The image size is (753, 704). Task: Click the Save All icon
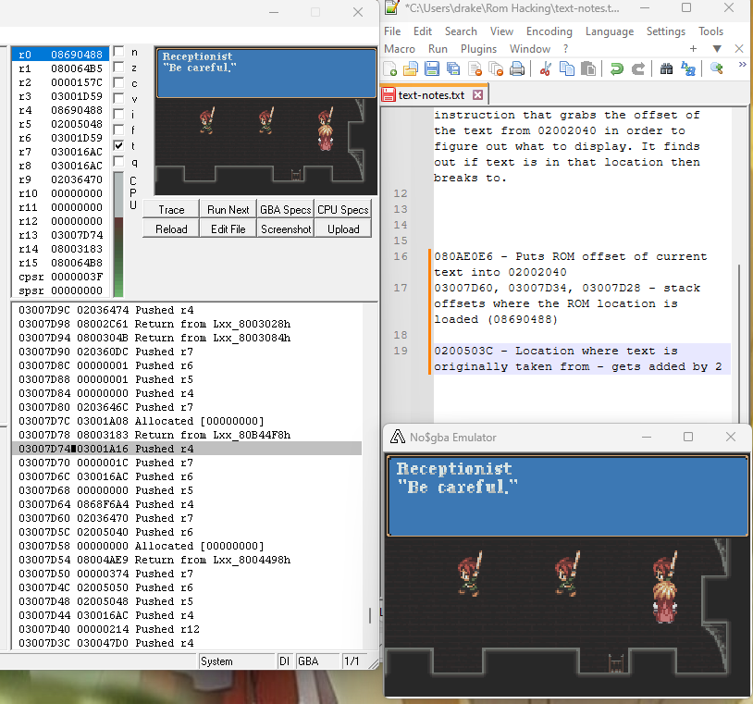click(x=453, y=69)
